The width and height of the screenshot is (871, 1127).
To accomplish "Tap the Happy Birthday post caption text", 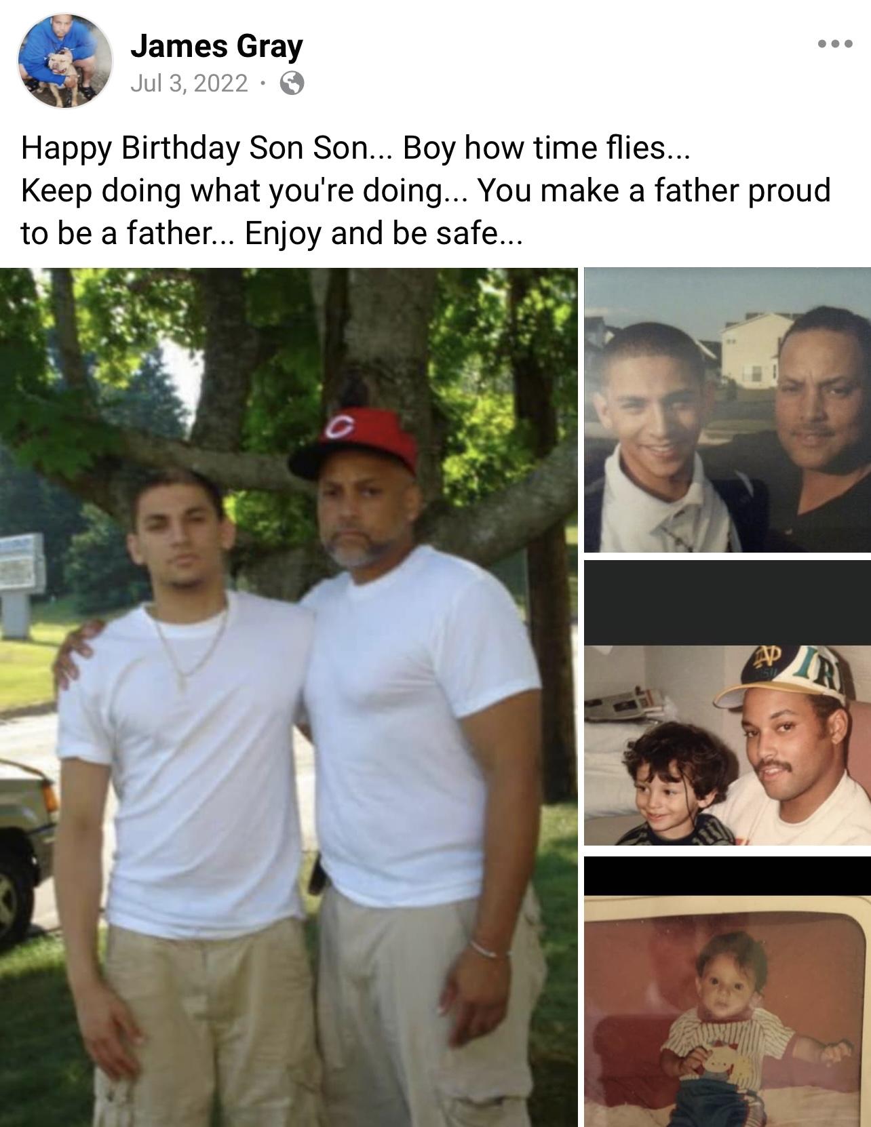I will click(x=426, y=191).
